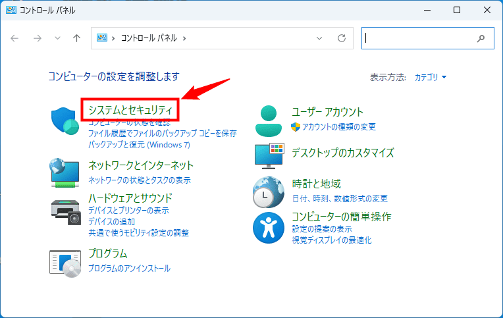Click 共通で使うモビリティ設定の調整 link

coord(138,232)
